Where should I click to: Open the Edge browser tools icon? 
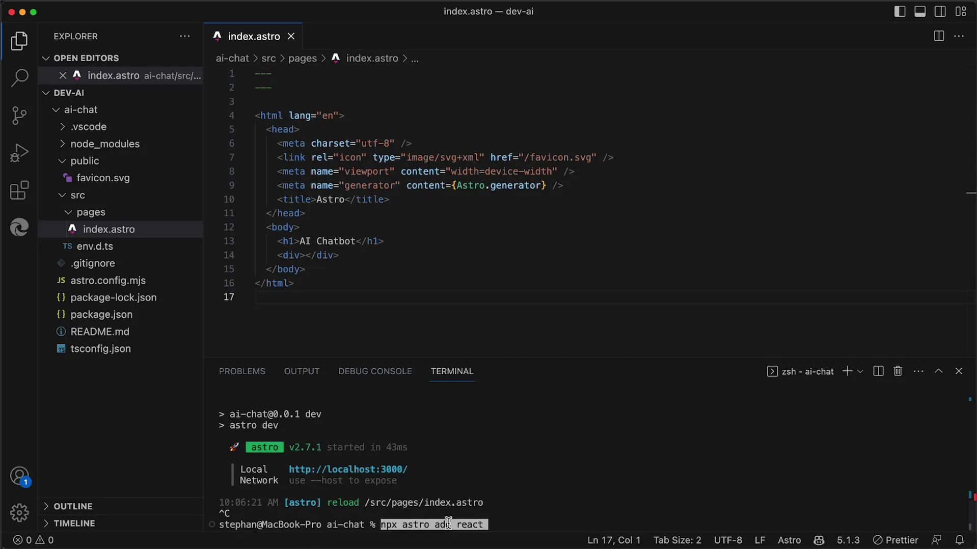click(19, 227)
